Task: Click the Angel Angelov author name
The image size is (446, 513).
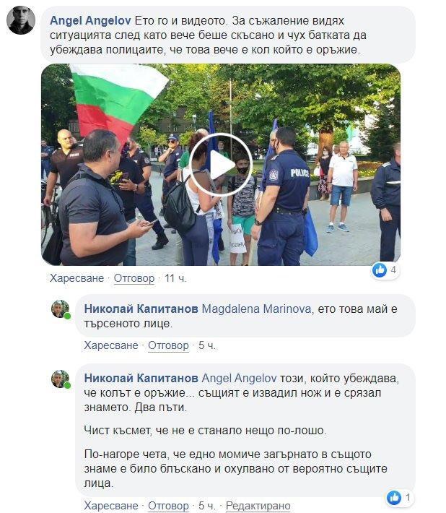Action: pyautogui.click(x=90, y=21)
